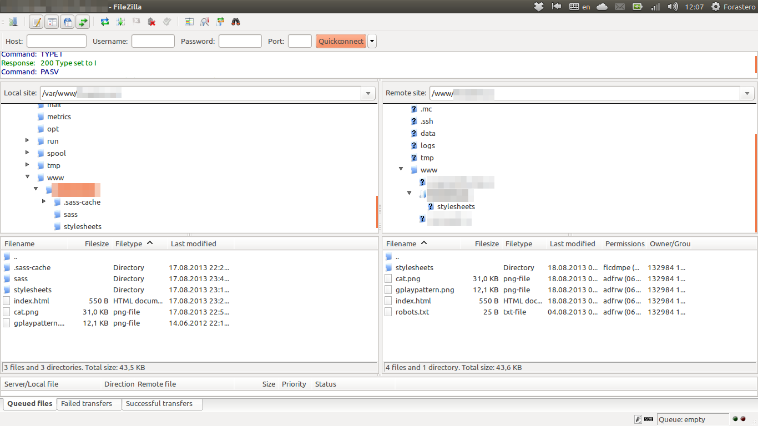Screen dimensions: 758x426
Task: Toggle the local directory tree display
Action: (52, 22)
